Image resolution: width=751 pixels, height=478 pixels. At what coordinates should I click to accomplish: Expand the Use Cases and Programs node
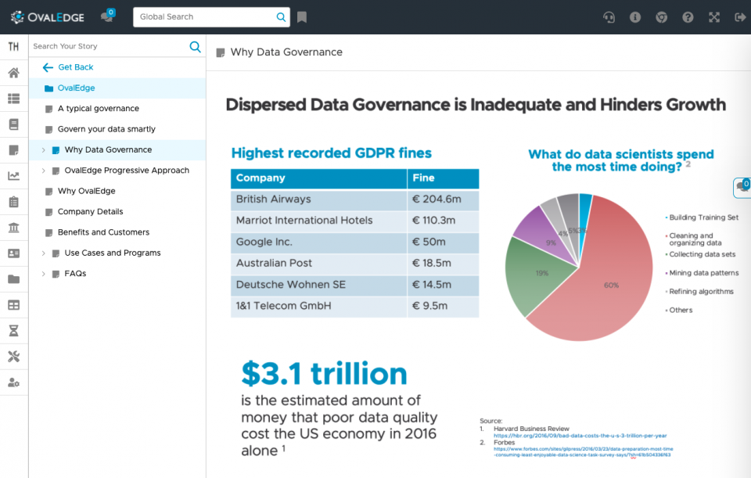43,253
